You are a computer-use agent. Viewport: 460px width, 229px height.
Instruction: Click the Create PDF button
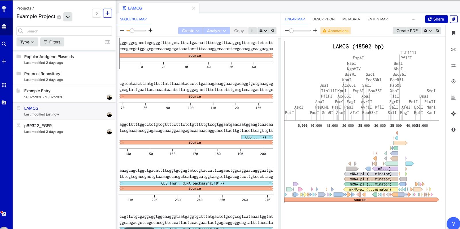(x=407, y=31)
